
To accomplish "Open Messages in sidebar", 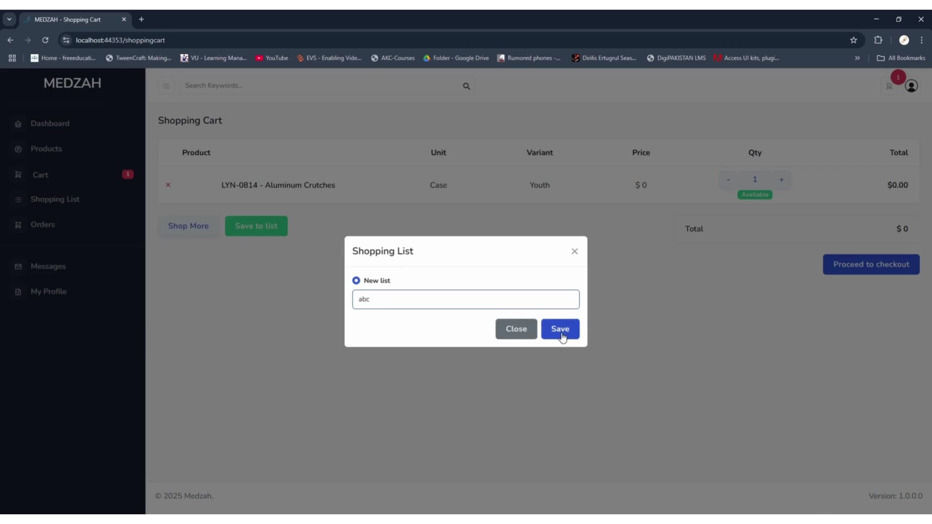I will 48,266.
